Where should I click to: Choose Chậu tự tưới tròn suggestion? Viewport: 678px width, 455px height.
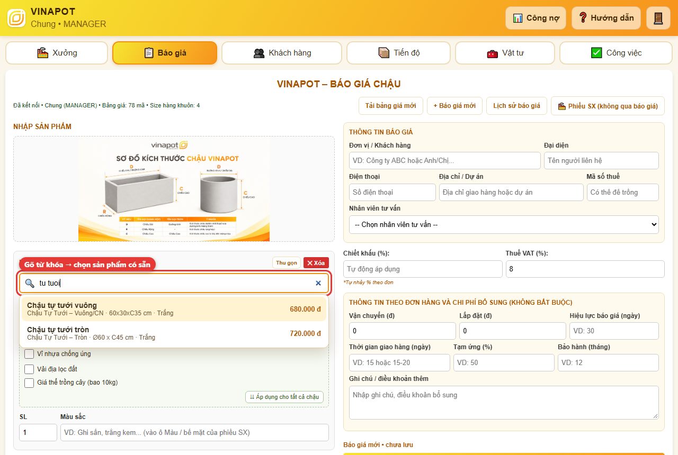point(174,333)
